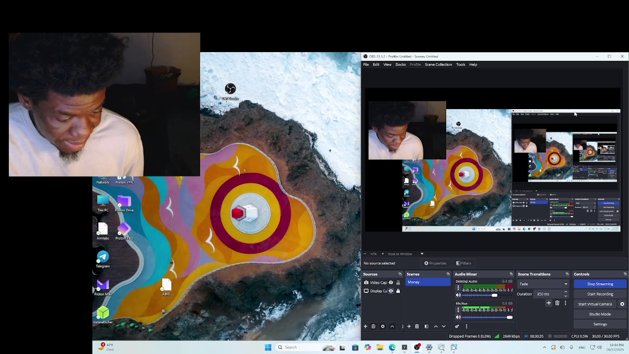
Task: Add a new scene transition
Action: coord(549,303)
